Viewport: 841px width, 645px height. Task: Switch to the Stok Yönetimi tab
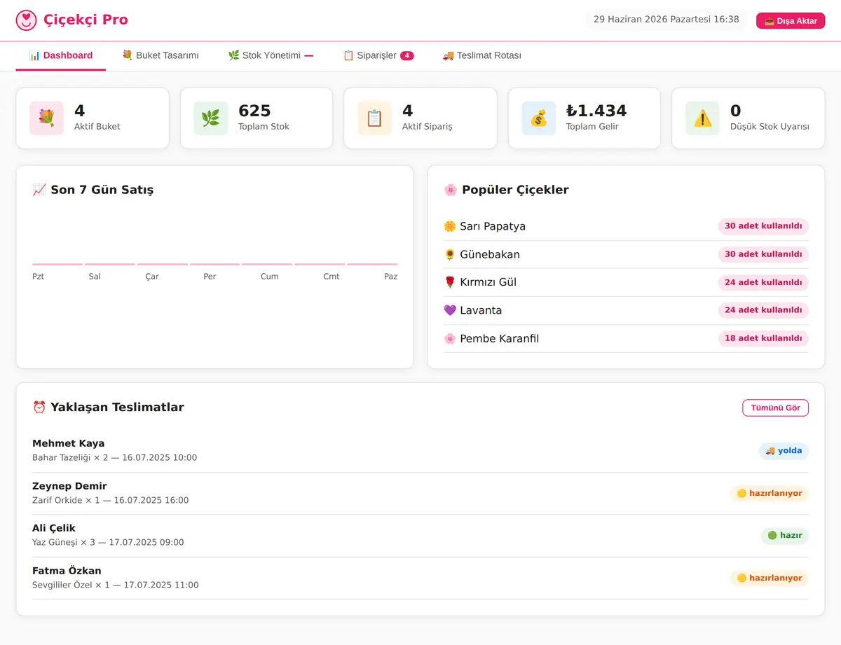[271, 55]
